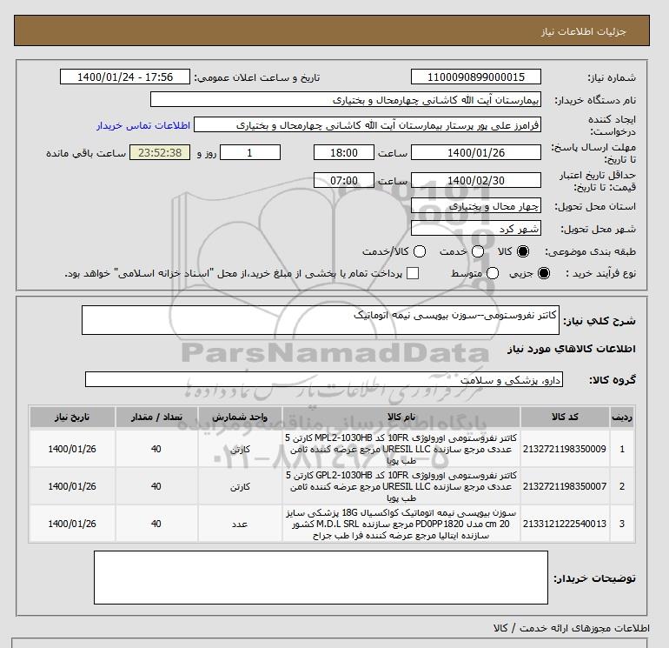Click the کد کالا column header
Screen dimensions: 669x648
pyautogui.click(x=565, y=417)
